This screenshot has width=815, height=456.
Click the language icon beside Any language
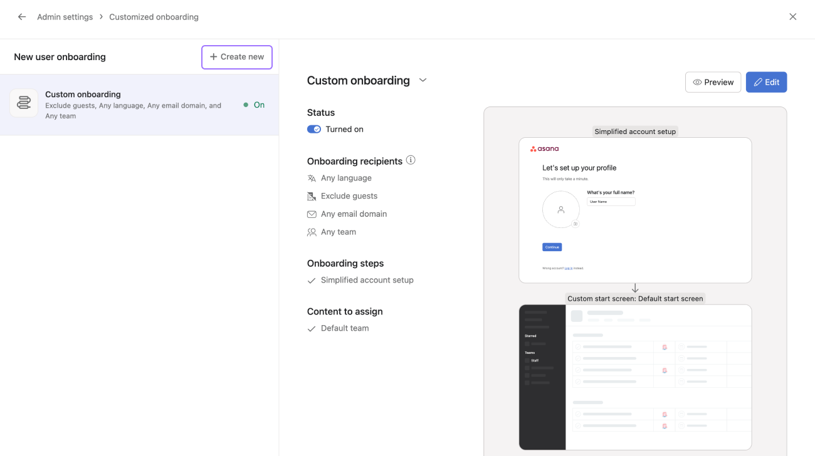click(x=312, y=178)
